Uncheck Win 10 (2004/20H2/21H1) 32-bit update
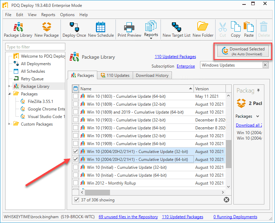Screen dimensions: 275x223 (76, 151)
